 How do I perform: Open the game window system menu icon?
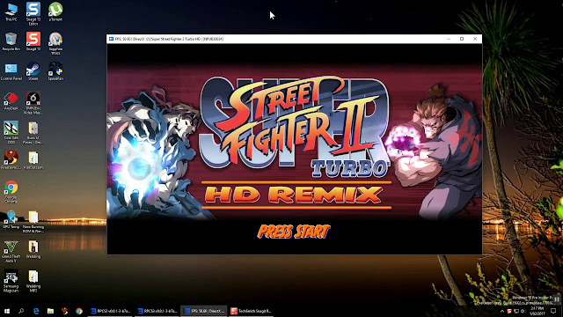[112, 39]
